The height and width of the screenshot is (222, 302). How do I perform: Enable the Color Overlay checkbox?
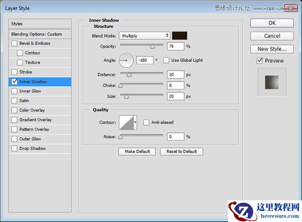coord(14,110)
